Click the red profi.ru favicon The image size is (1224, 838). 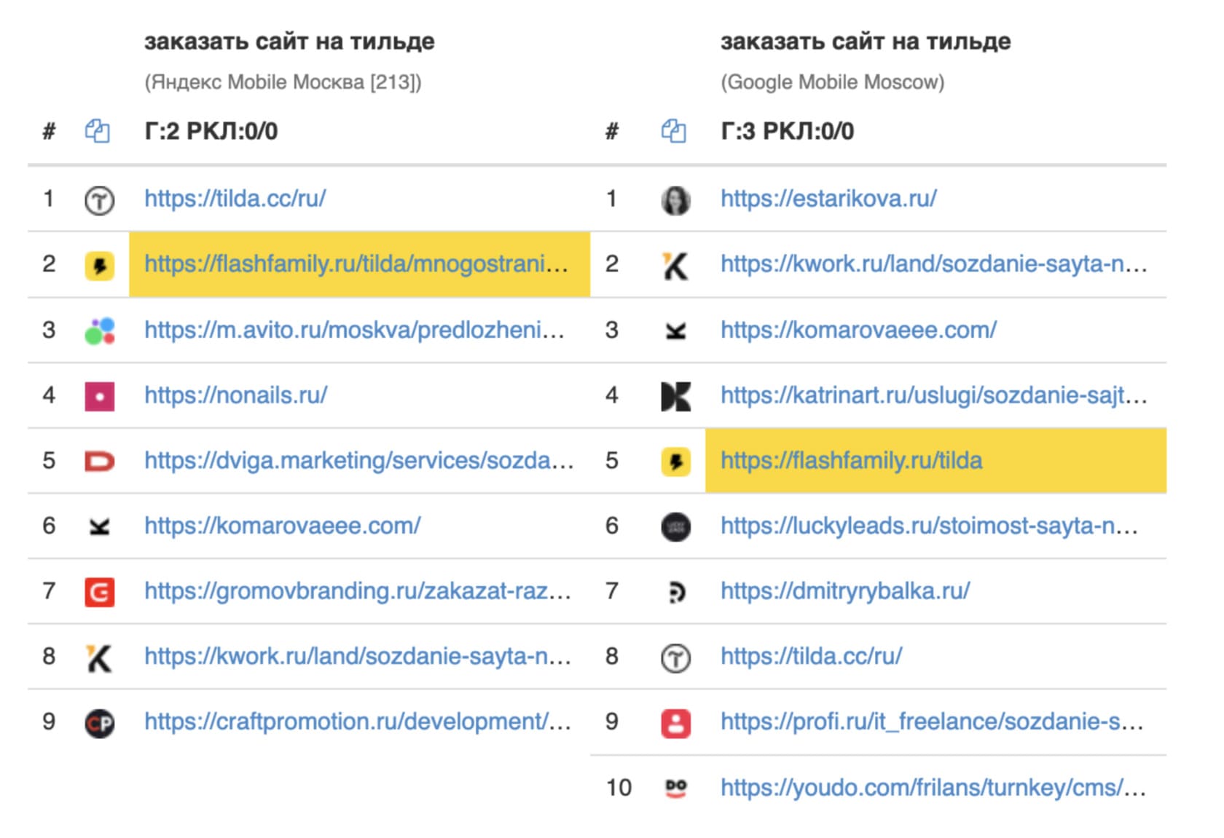675,723
